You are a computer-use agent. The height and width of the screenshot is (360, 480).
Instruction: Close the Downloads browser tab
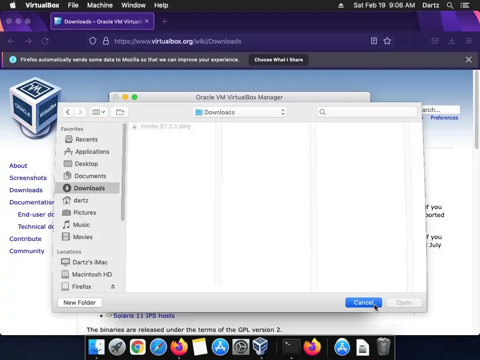[147, 21]
